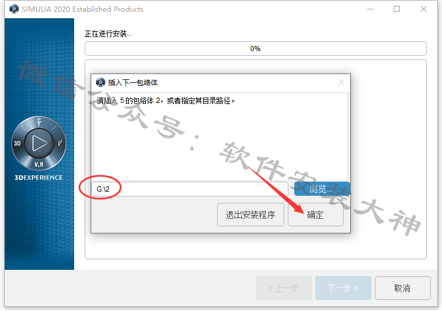This screenshot has height=311, width=442.
Task: Click the top person quadrant of the compass
Action: (39, 122)
